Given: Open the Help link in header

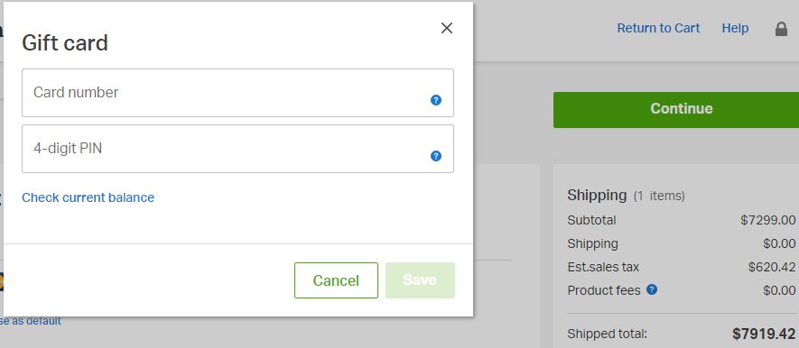Looking at the screenshot, I should click(735, 28).
